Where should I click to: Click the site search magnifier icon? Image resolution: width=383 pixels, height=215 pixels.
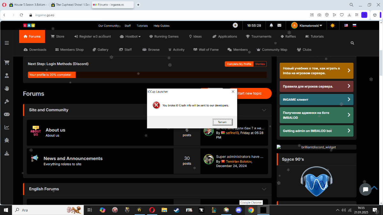point(352,43)
